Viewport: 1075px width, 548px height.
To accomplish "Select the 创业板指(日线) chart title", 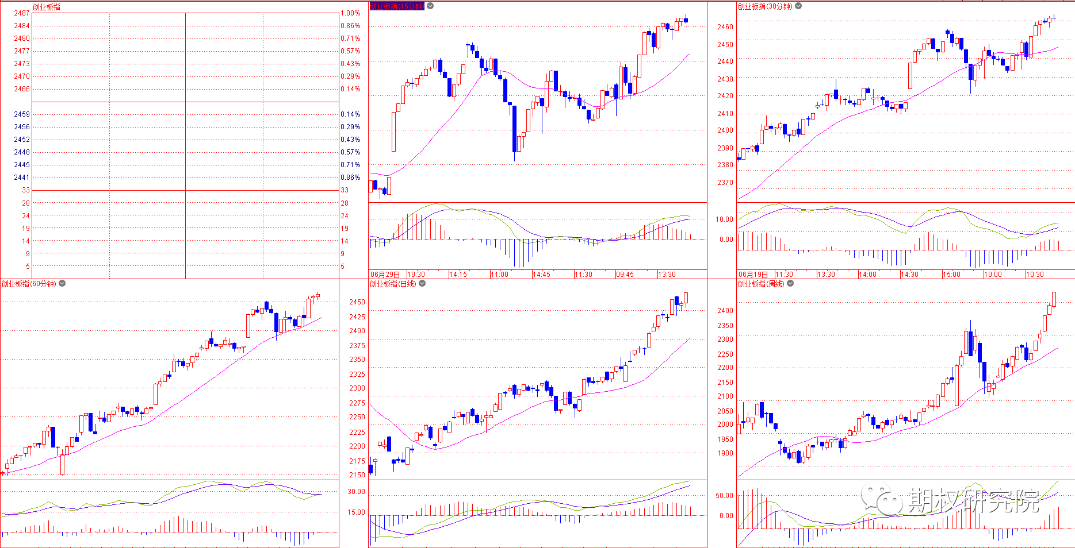I will 393,284.
